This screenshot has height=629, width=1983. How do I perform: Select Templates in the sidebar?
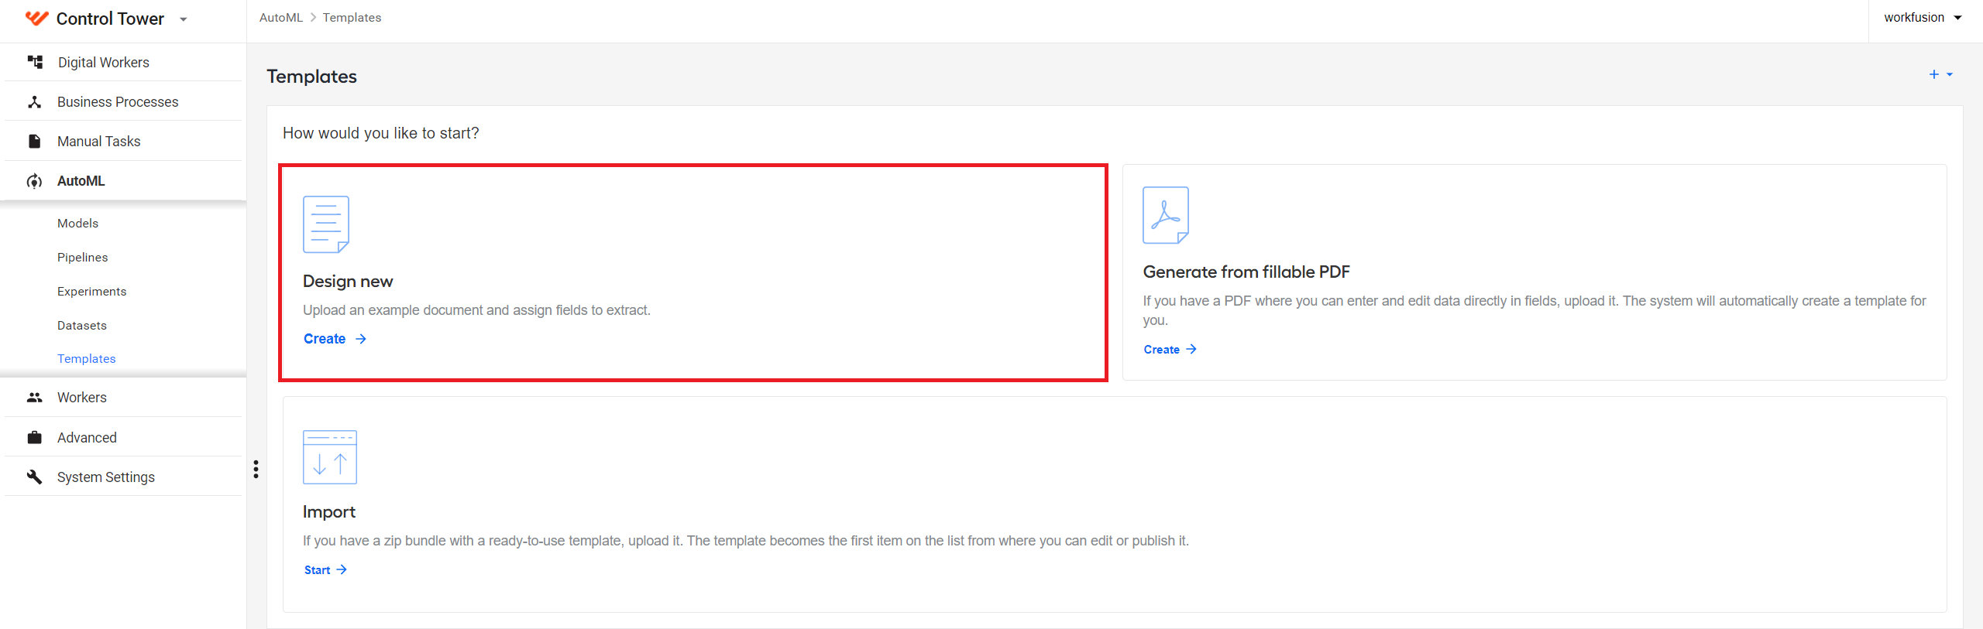click(x=86, y=358)
